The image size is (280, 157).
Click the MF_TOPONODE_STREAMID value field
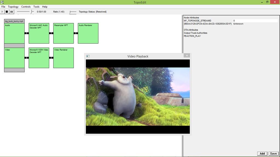255,21
